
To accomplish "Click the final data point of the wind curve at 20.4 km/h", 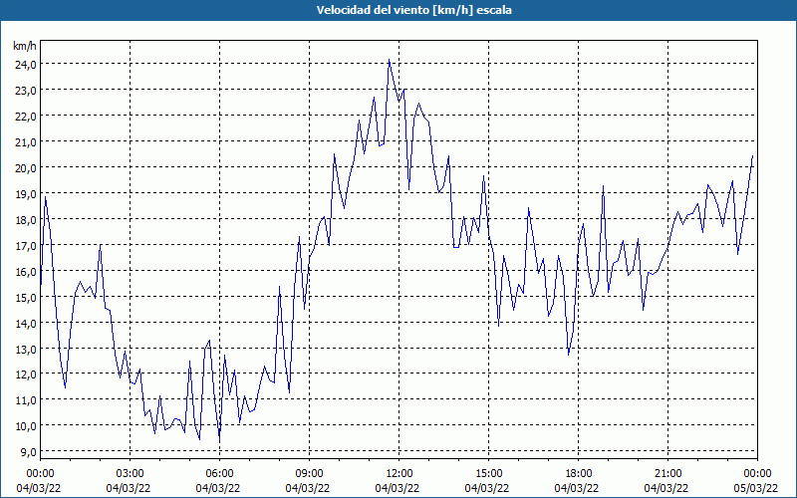I will (x=752, y=156).
